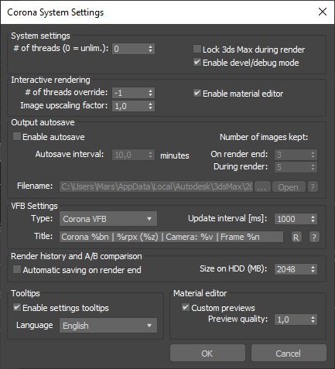The width and height of the screenshot is (335, 369).
Task: Click the 'Output autosave' group heading
Action: 43,122
